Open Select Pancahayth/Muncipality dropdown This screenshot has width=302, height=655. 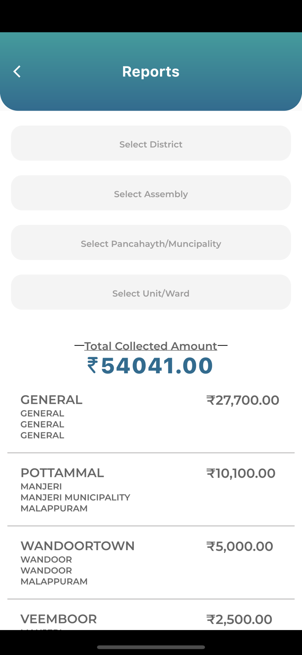click(x=151, y=243)
